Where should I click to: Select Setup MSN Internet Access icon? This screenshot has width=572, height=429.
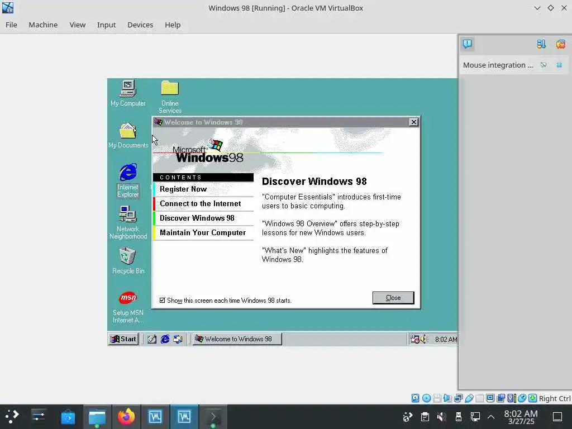[x=128, y=307]
